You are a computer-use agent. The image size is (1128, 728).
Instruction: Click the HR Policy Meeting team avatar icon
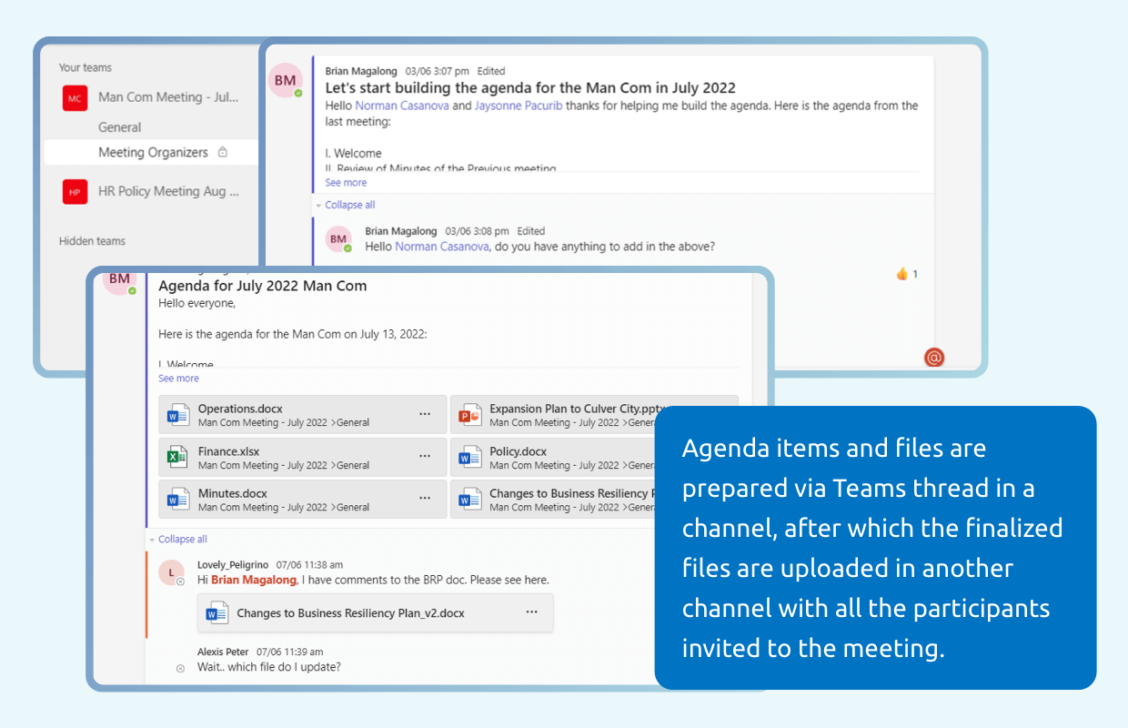pyautogui.click(x=75, y=192)
